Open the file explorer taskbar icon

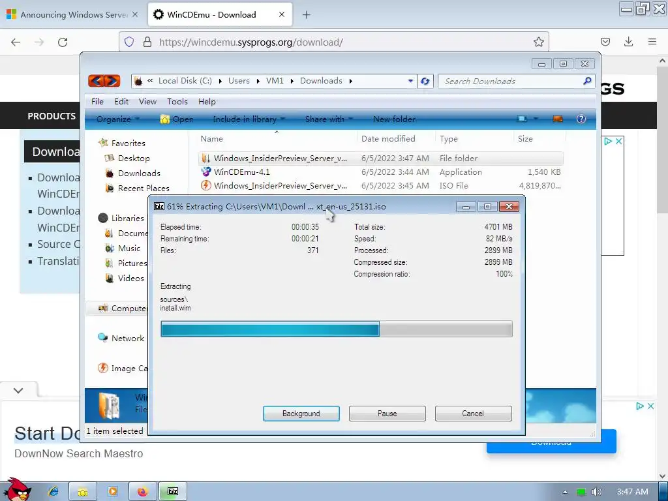83,491
